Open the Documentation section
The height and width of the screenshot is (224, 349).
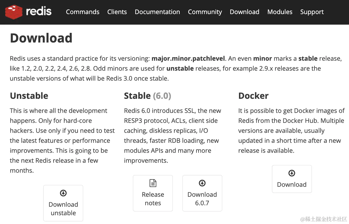tap(157, 12)
